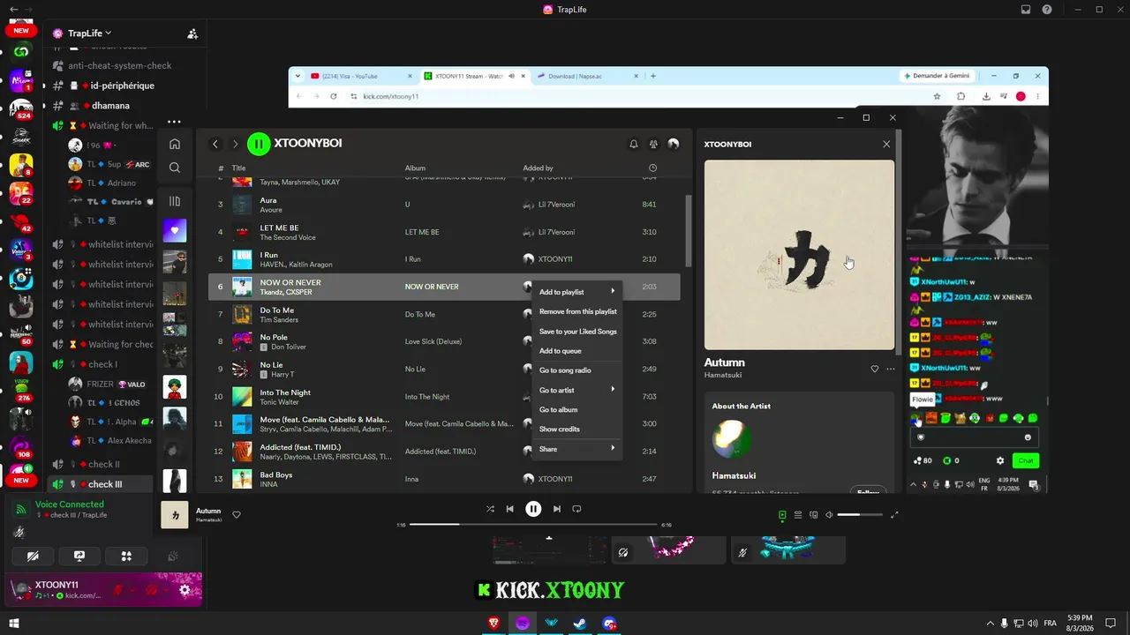Choose Add to queue in context menu
Screen dimensions: 1130x635
tap(577, 351)
